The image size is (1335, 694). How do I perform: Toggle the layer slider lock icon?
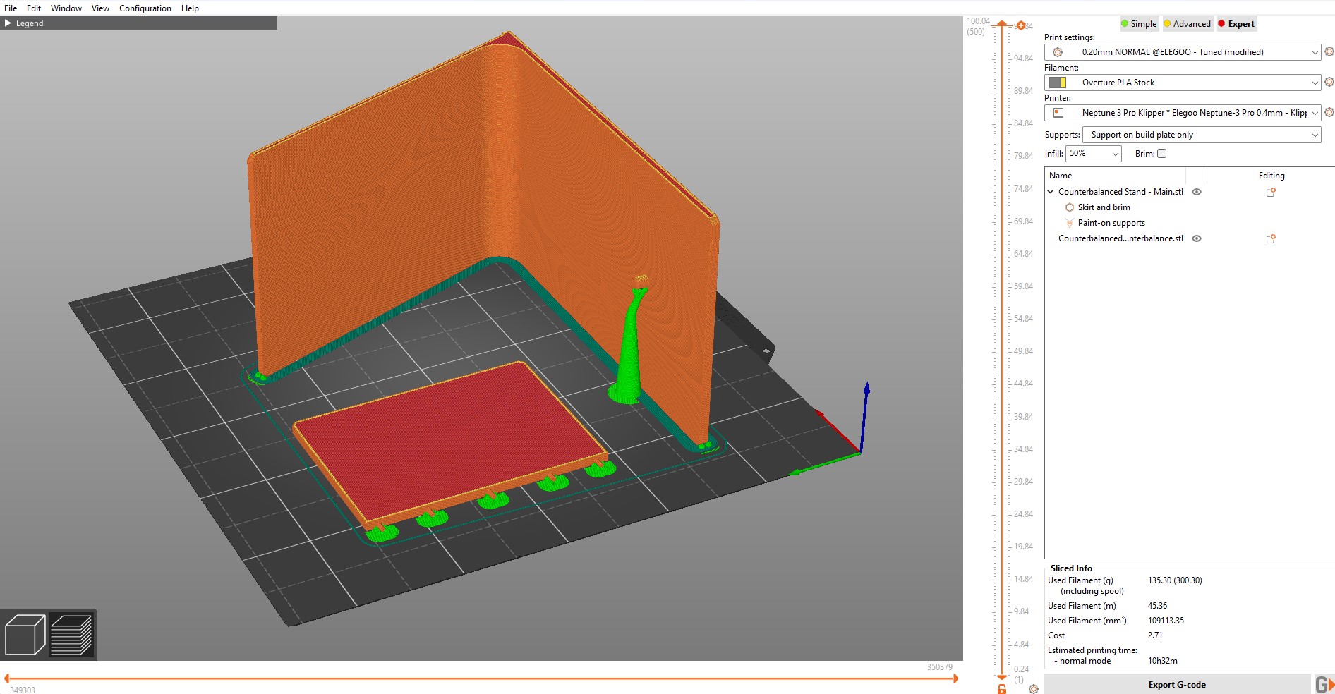(x=1002, y=688)
